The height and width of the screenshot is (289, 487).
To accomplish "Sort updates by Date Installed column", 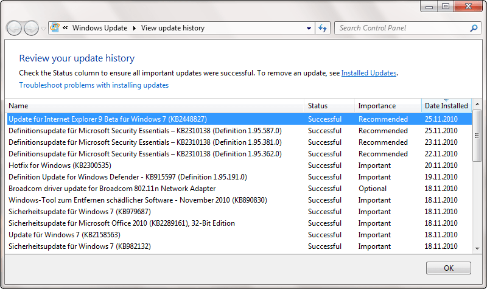I will tap(446, 106).
